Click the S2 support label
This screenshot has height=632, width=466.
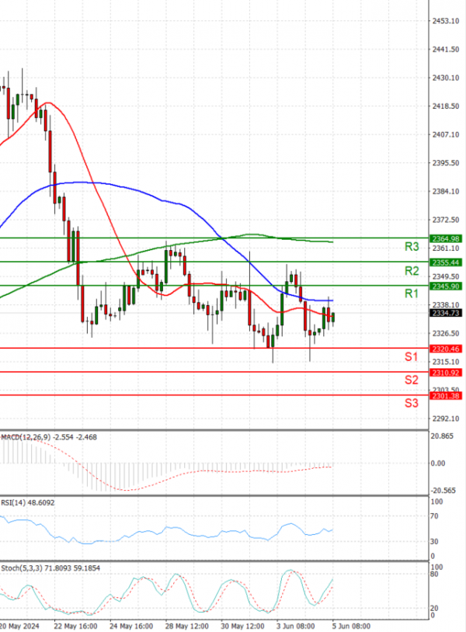pos(411,380)
